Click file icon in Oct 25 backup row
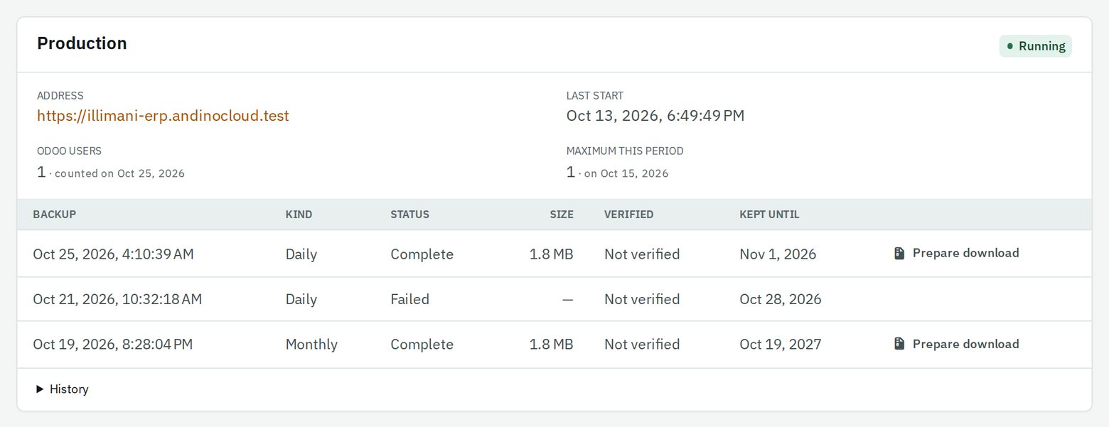This screenshot has height=427, width=1109. pos(899,253)
